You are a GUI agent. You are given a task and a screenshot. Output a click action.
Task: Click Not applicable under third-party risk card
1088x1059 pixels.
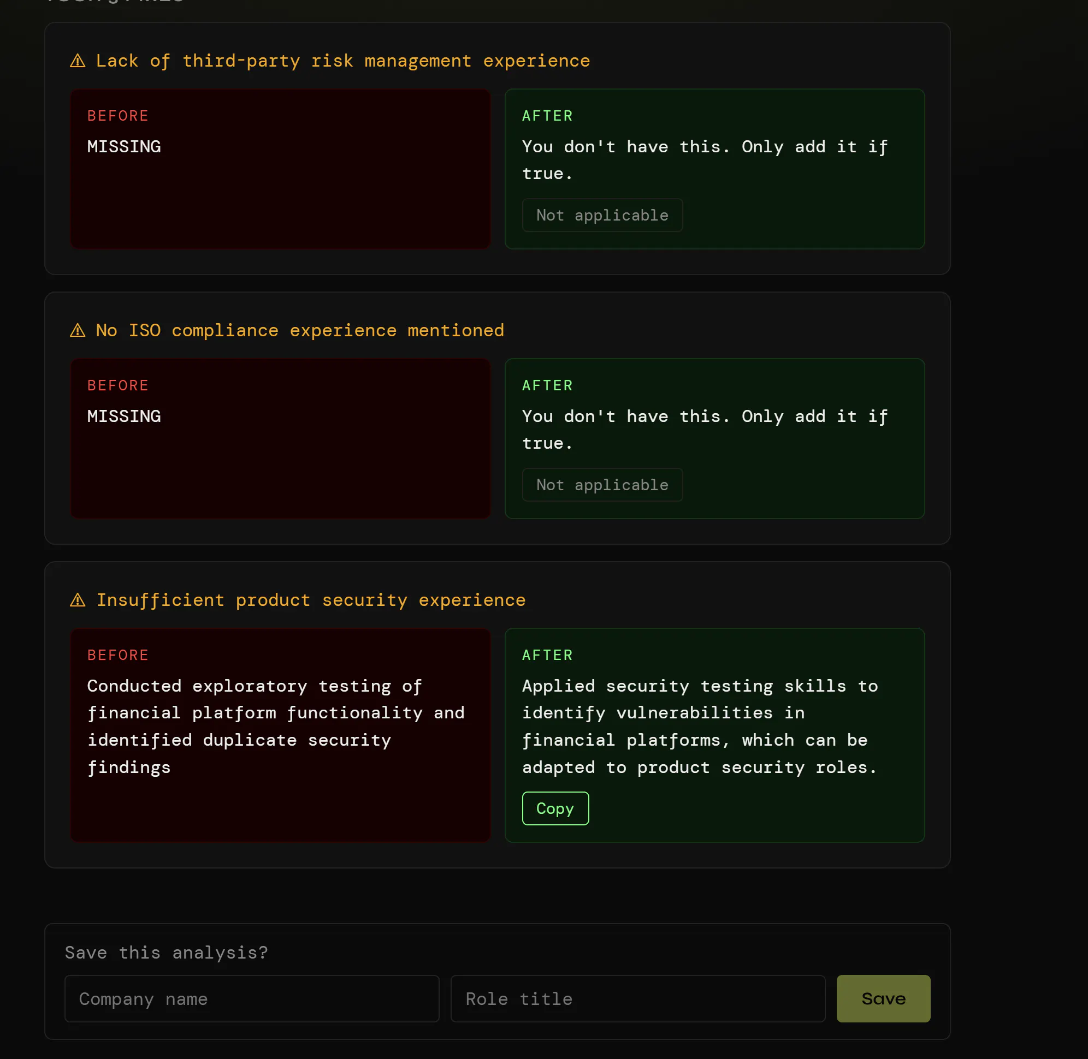(x=602, y=215)
